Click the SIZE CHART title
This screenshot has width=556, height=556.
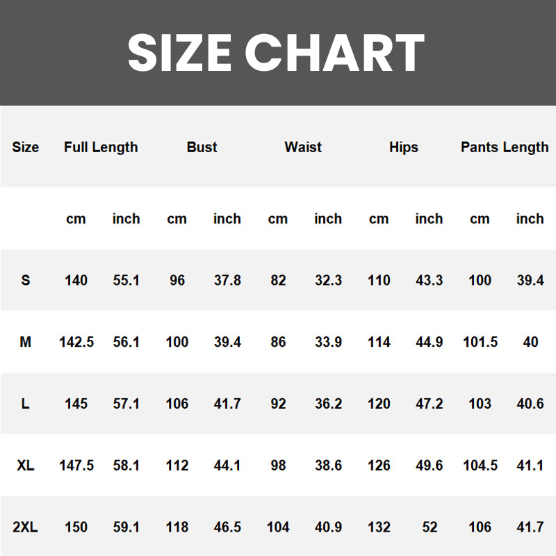276,53
